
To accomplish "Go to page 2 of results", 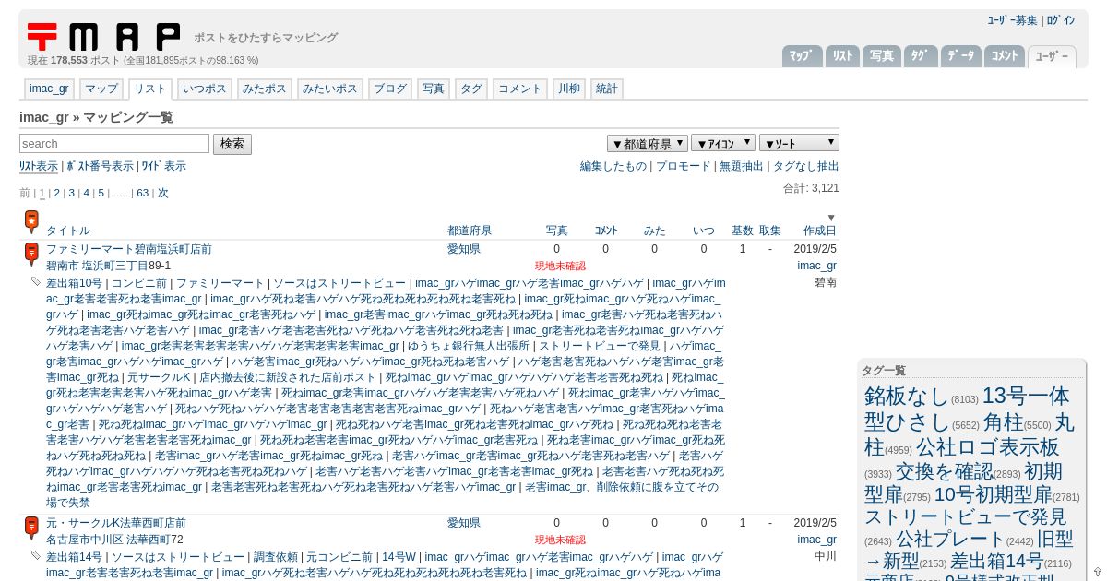I will pyautogui.click(x=56, y=193).
